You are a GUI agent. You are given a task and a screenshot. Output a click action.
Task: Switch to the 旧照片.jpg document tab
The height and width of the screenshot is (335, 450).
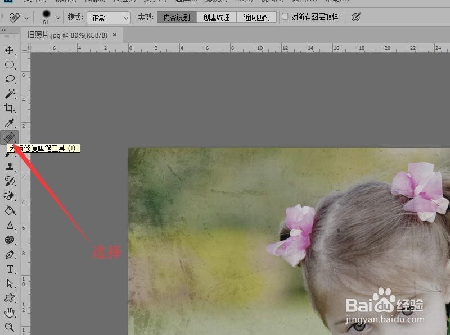pos(67,34)
